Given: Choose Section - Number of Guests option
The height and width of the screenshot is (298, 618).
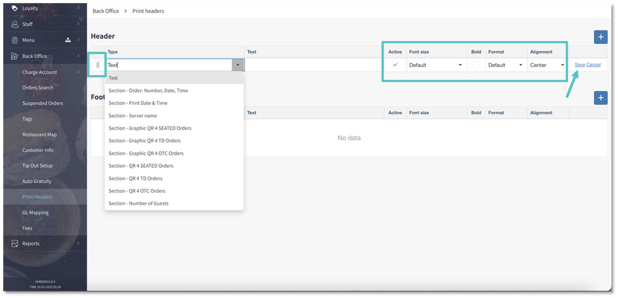Looking at the screenshot, I should [138, 203].
